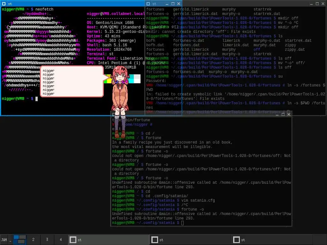
Task: Click the mascot's pink speech bubble
Action: [x=72, y=81]
